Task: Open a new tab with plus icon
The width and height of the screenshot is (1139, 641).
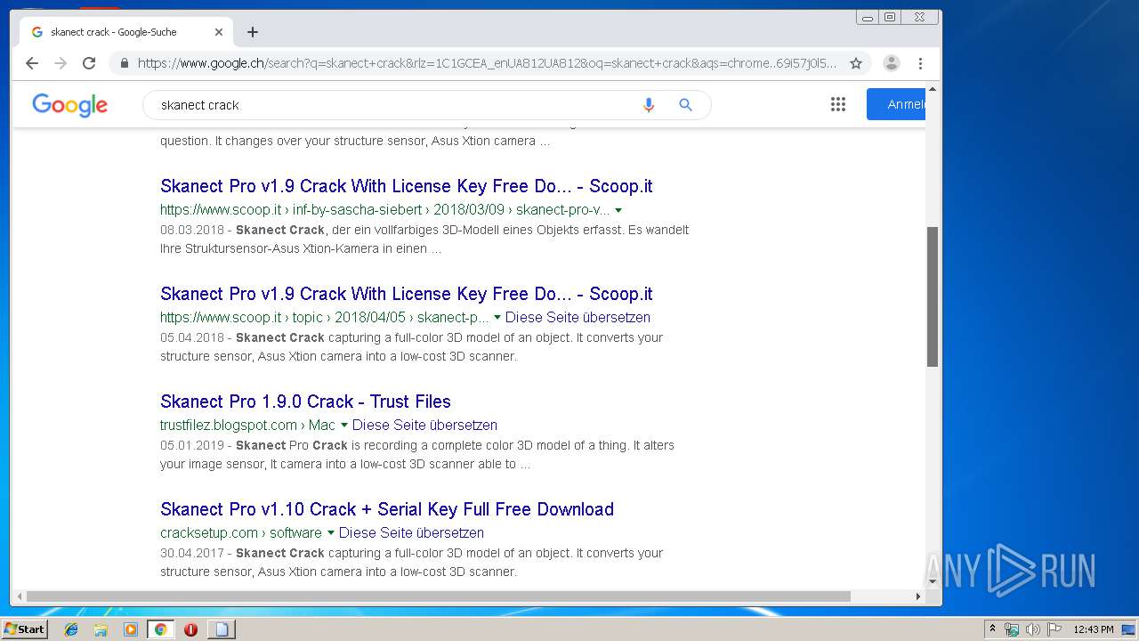Action: tap(253, 32)
